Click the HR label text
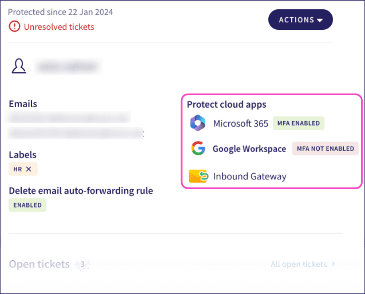365x294 pixels. click(x=18, y=169)
